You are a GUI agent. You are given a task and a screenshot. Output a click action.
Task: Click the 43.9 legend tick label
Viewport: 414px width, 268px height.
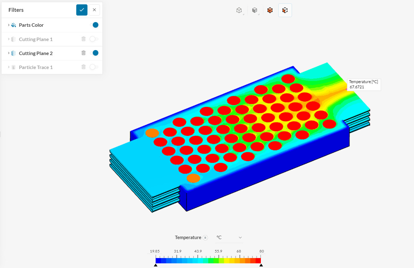pyautogui.click(x=198, y=251)
